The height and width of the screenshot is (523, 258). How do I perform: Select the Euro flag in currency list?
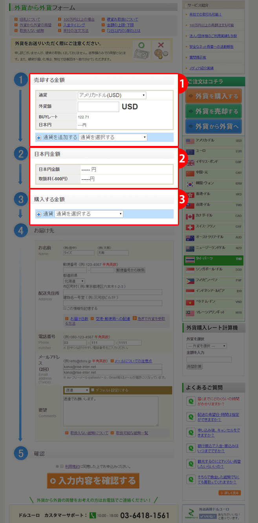pyautogui.click(x=190, y=152)
